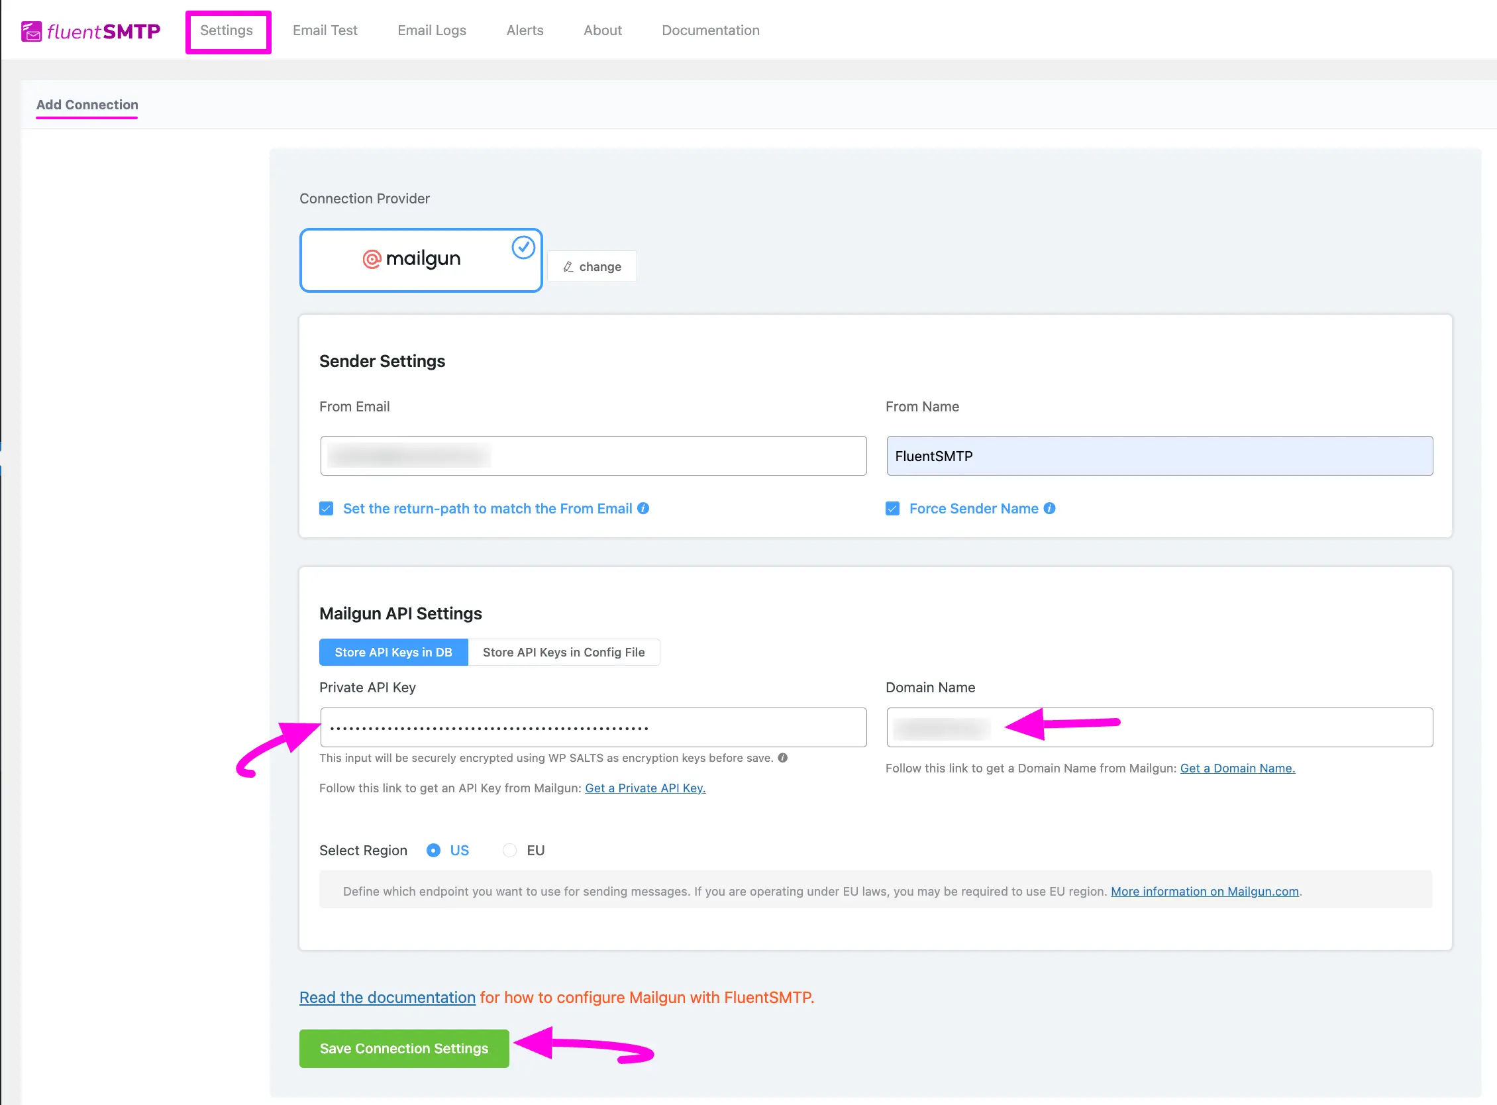Select the US region radio button

tap(433, 850)
